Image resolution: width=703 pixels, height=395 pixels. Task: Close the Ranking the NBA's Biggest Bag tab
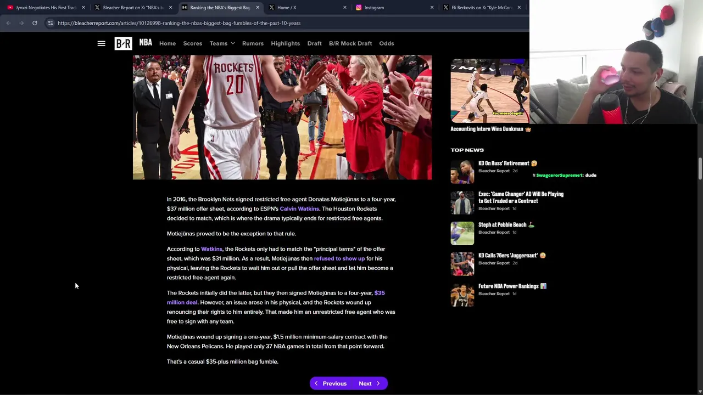tap(257, 8)
